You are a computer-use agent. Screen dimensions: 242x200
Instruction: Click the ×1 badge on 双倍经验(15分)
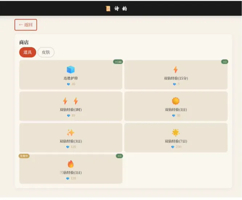click(225, 62)
